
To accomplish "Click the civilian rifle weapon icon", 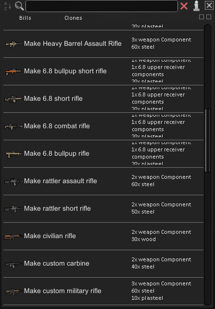I will tap(13, 237).
